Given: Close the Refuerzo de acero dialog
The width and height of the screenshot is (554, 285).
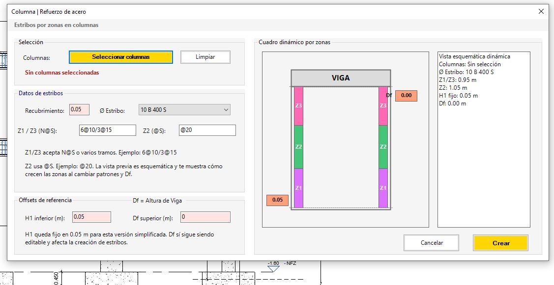Looking at the screenshot, I should [541, 11].
